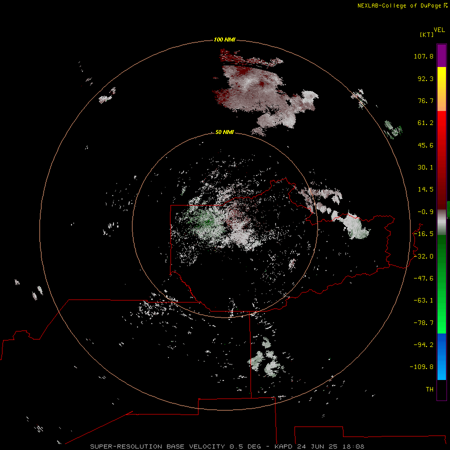
Task: Click the 107.8 velocity scale value
Action: 423,56
